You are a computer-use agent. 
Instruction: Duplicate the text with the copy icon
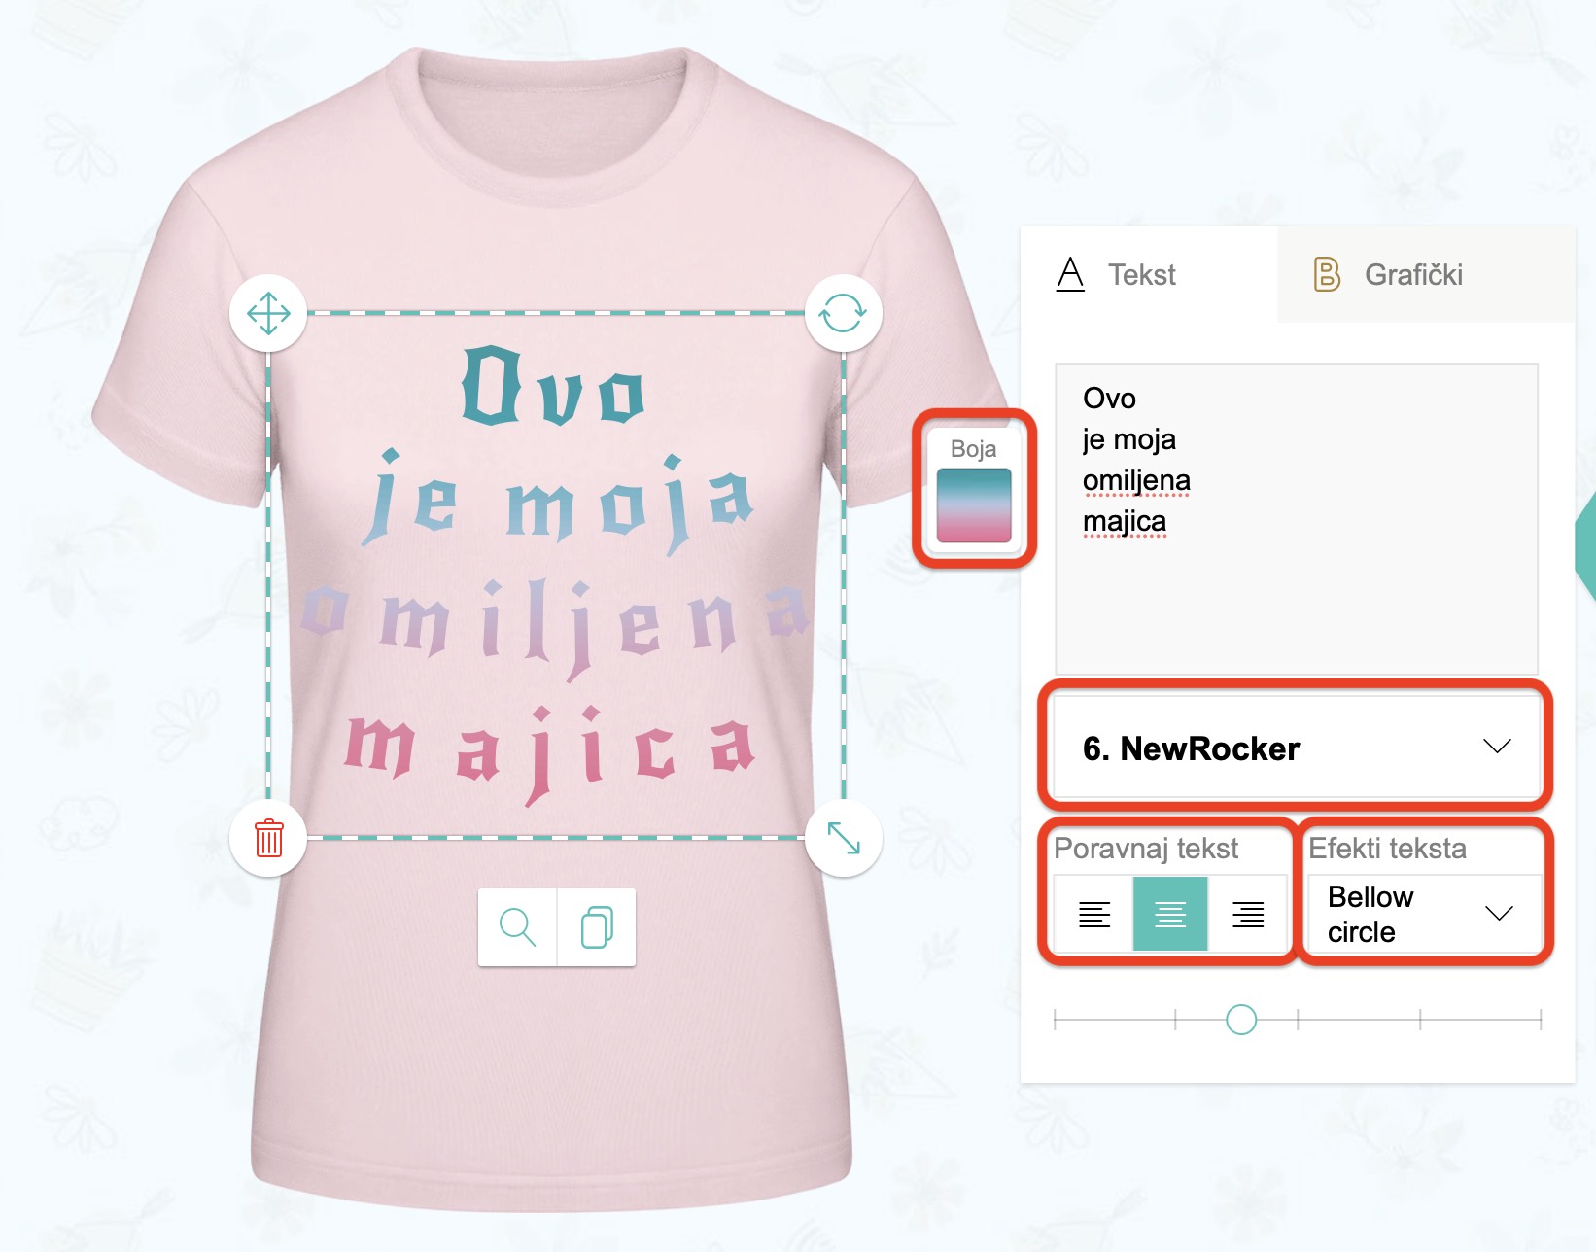pyautogui.click(x=597, y=927)
